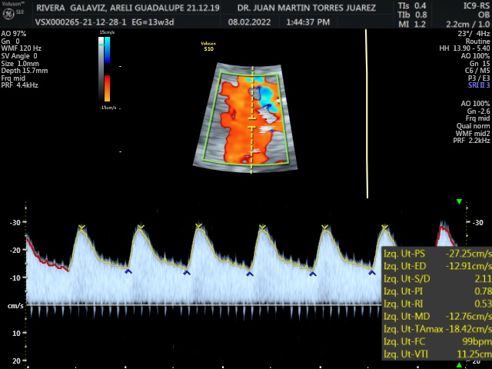Image resolution: width=492 pixels, height=369 pixels.
Task: Click the first peak systolic X marker
Action: tap(82, 228)
